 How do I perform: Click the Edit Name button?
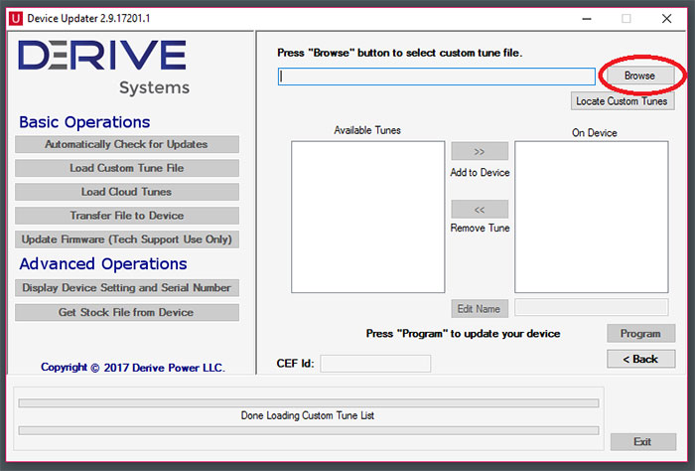pos(480,308)
